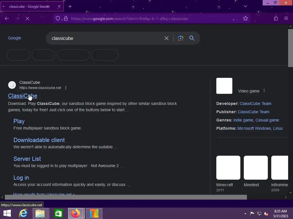Click the scroll down arrow on vertical scrollbar

tap(290, 192)
